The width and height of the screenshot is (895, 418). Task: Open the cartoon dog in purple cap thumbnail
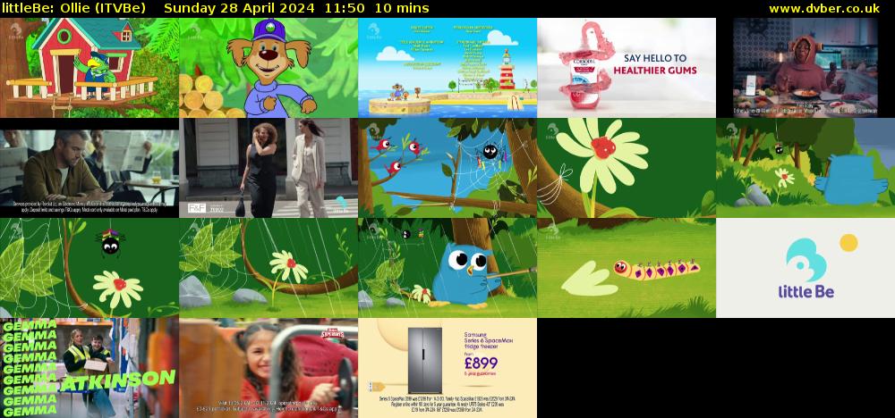click(x=268, y=68)
